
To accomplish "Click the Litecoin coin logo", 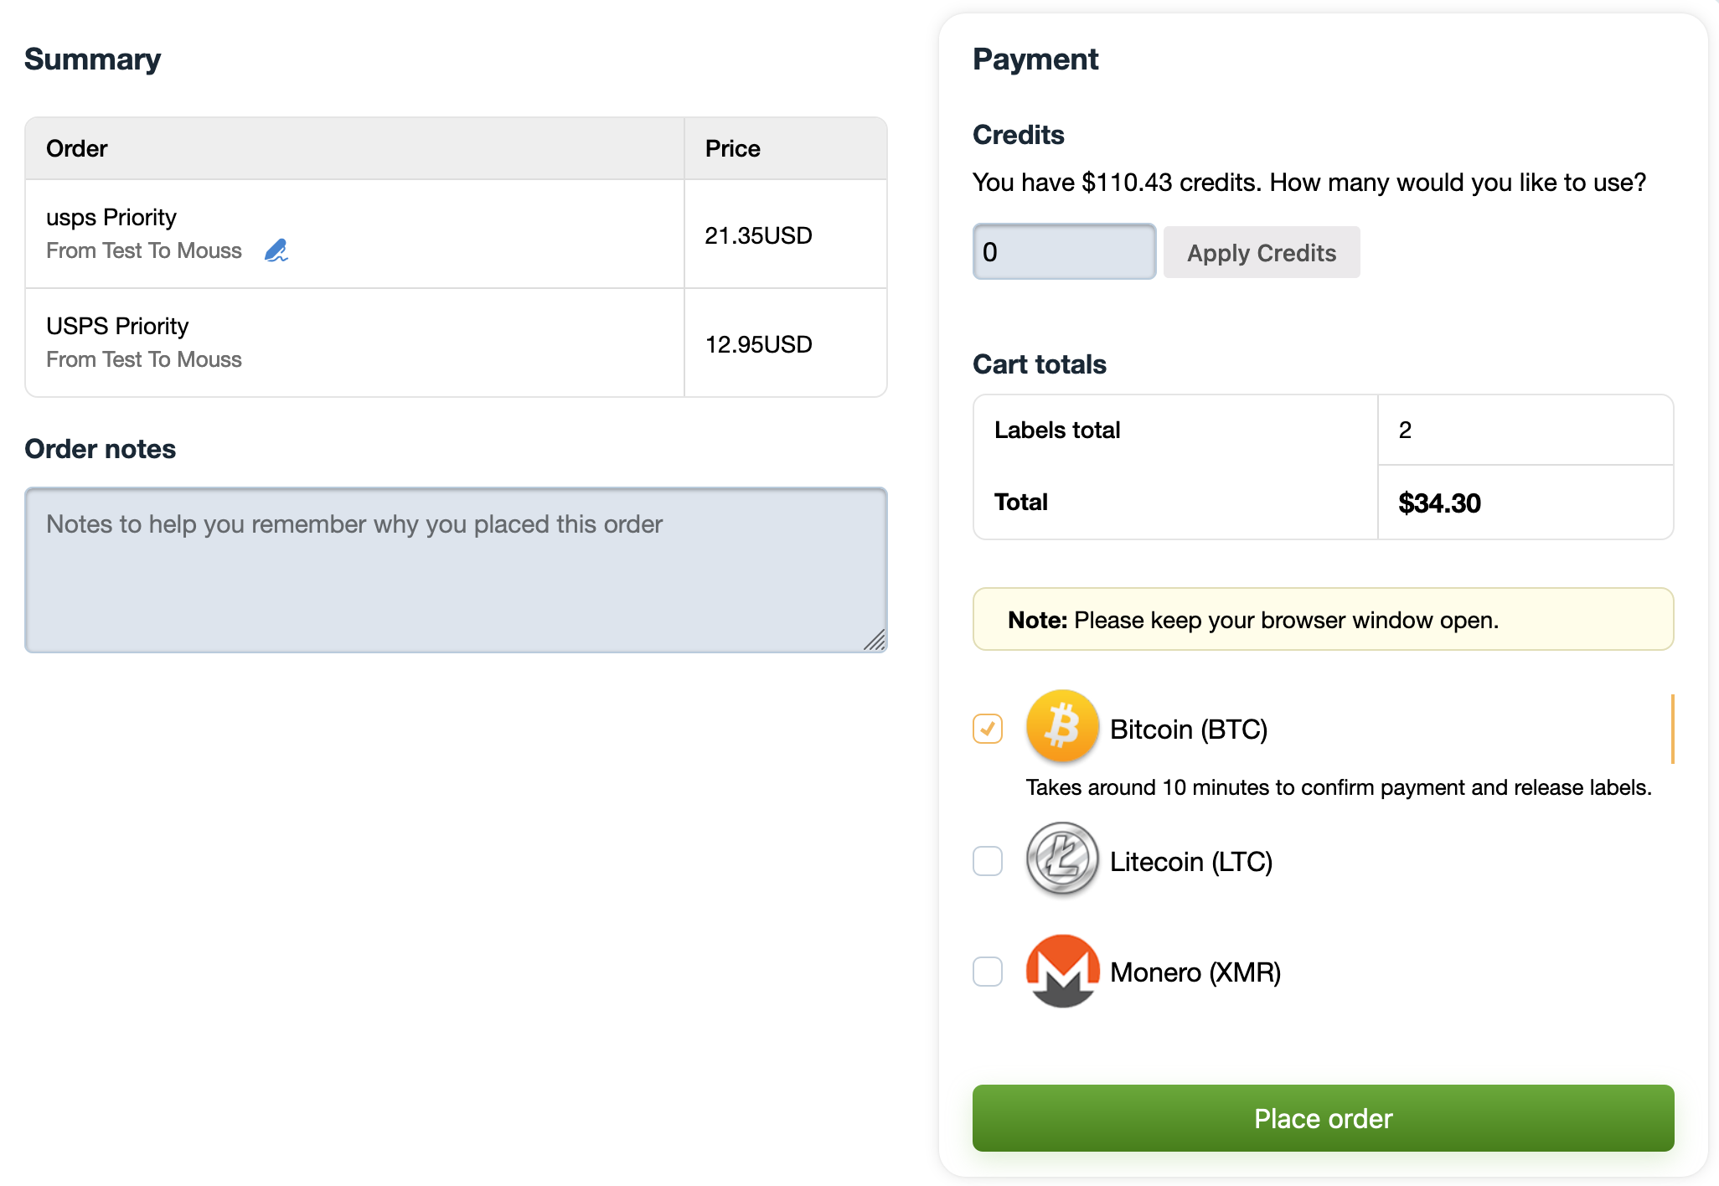I will point(1062,859).
